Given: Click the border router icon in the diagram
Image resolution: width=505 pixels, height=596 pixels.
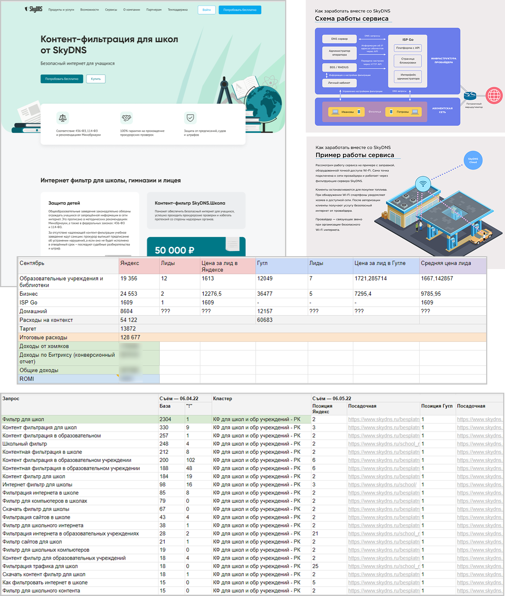Looking at the screenshot, I should (470, 95).
